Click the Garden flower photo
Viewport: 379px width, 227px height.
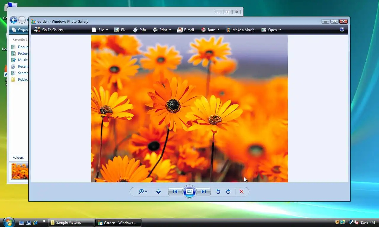click(189, 109)
